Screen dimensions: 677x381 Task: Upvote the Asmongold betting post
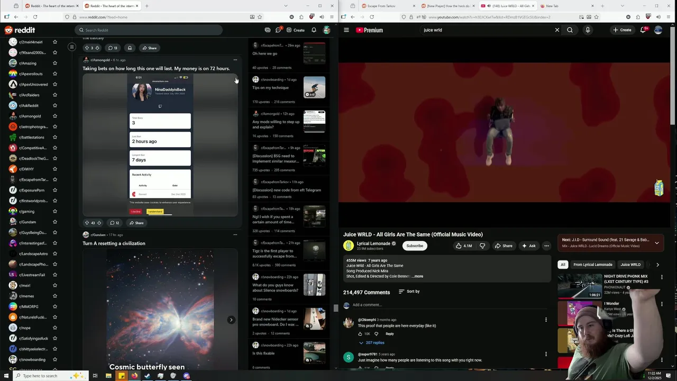tap(87, 223)
